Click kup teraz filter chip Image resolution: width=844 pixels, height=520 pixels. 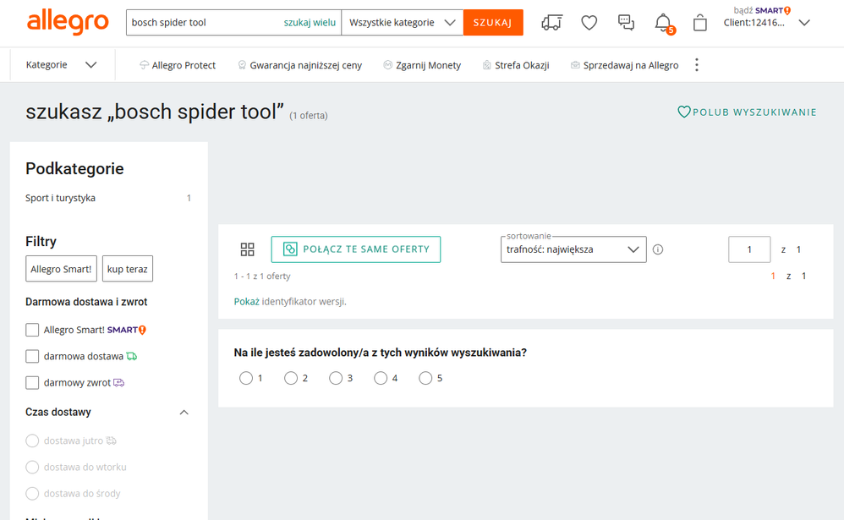128,269
